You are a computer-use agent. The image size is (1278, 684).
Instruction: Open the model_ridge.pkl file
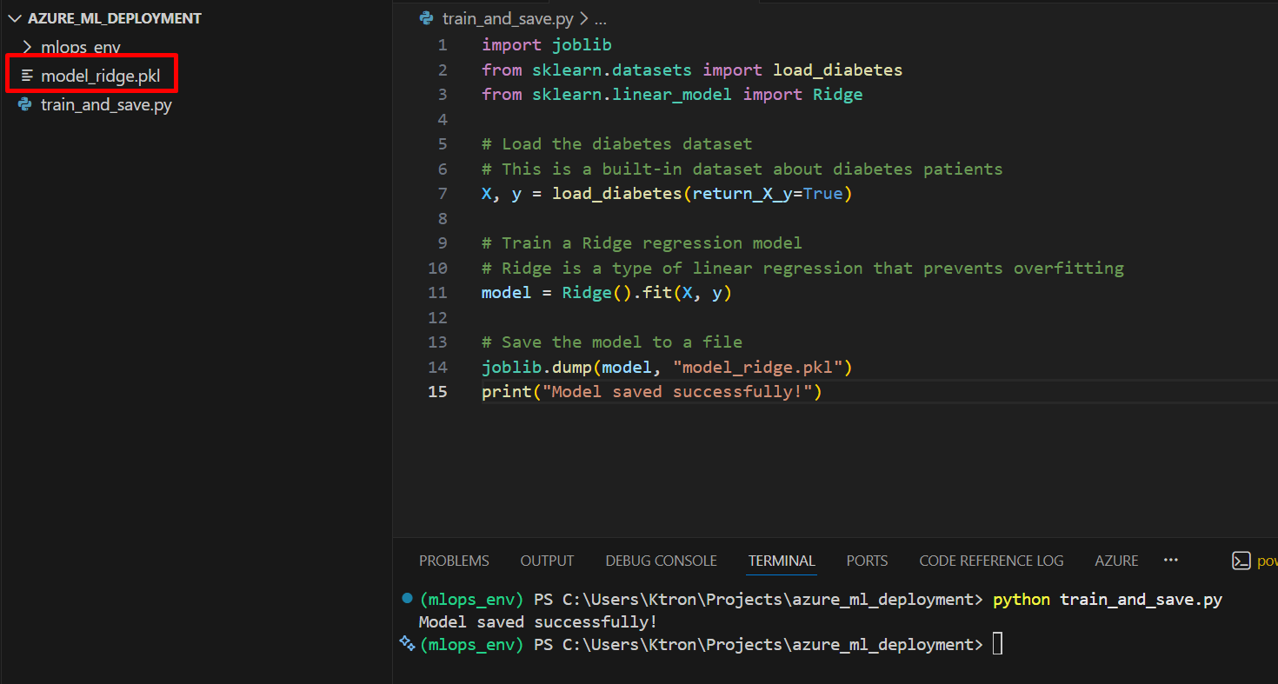click(x=100, y=76)
